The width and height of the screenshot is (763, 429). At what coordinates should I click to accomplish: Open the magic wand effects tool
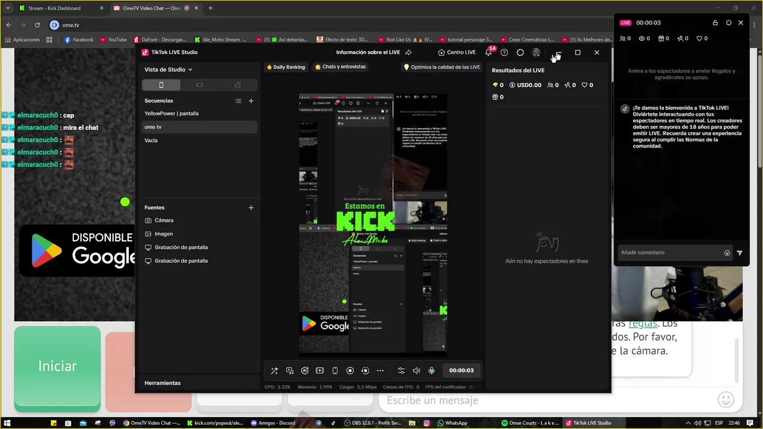(x=274, y=371)
